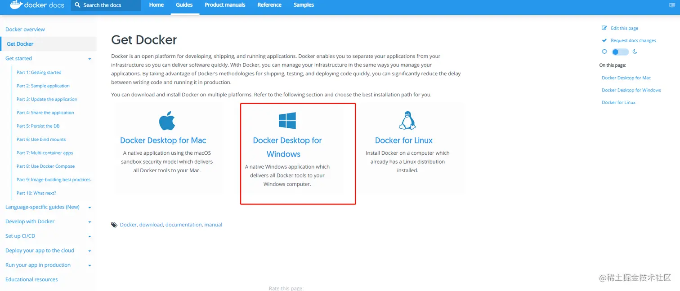Open the Guides tab
This screenshot has width=680, height=291.
(x=184, y=5)
